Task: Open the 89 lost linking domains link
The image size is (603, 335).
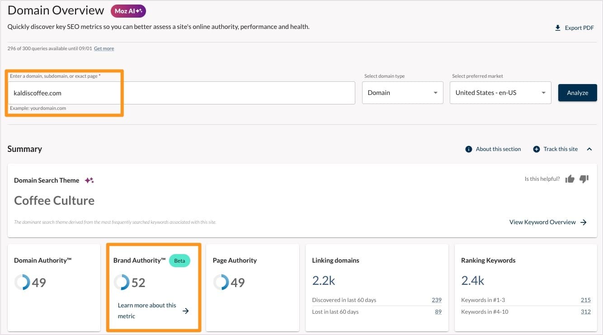Action: pyautogui.click(x=438, y=311)
